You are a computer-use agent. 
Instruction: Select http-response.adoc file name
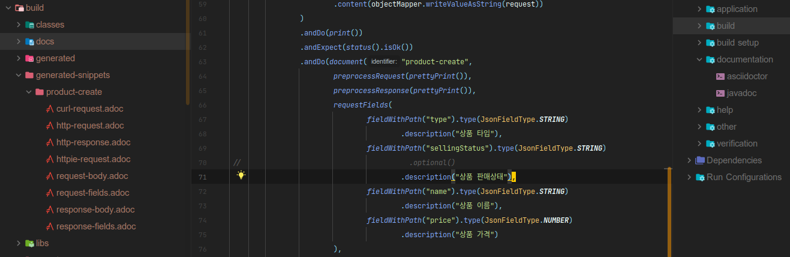click(x=94, y=142)
